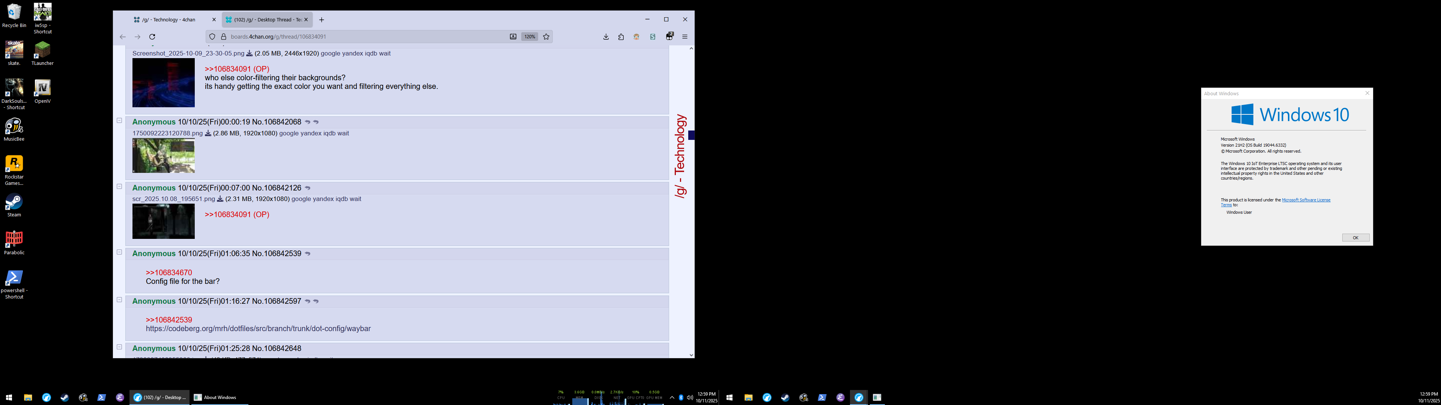This screenshot has height=405, width=1441.
Task: Open a new browser tab
Action: 322,19
